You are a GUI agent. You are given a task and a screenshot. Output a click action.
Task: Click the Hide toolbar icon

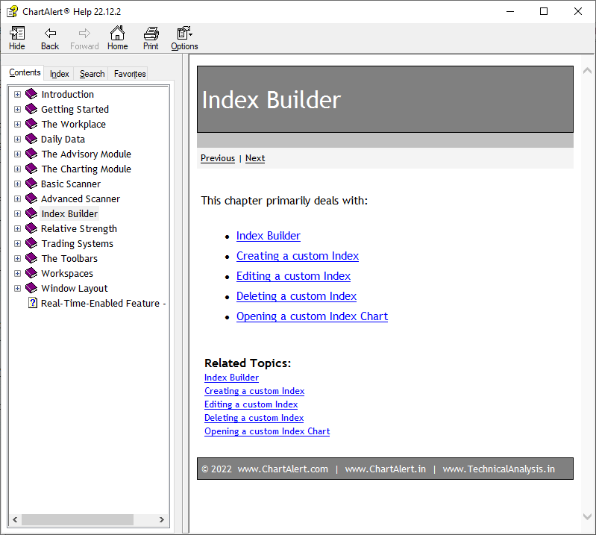coord(16,34)
